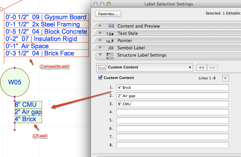Go to previous page with << button
The width and height of the screenshot is (241, 157).
point(202,67)
